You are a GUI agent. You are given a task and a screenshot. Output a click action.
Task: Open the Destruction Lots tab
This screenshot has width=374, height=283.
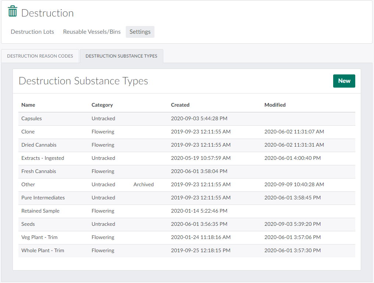32,32
